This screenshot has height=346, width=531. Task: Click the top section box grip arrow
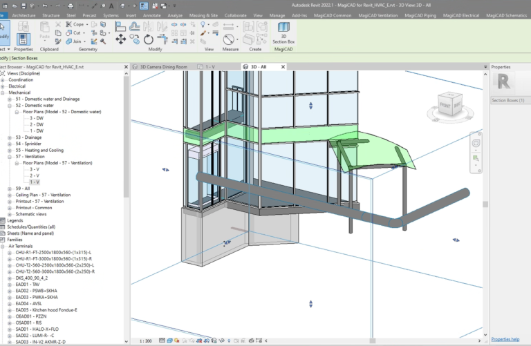click(x=310, y=106)
